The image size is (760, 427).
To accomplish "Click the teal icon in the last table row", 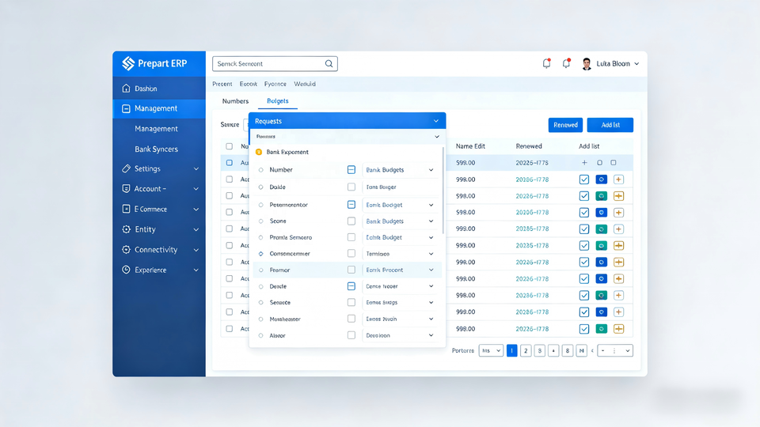I will pyautogui.click(x=601, y=329).
